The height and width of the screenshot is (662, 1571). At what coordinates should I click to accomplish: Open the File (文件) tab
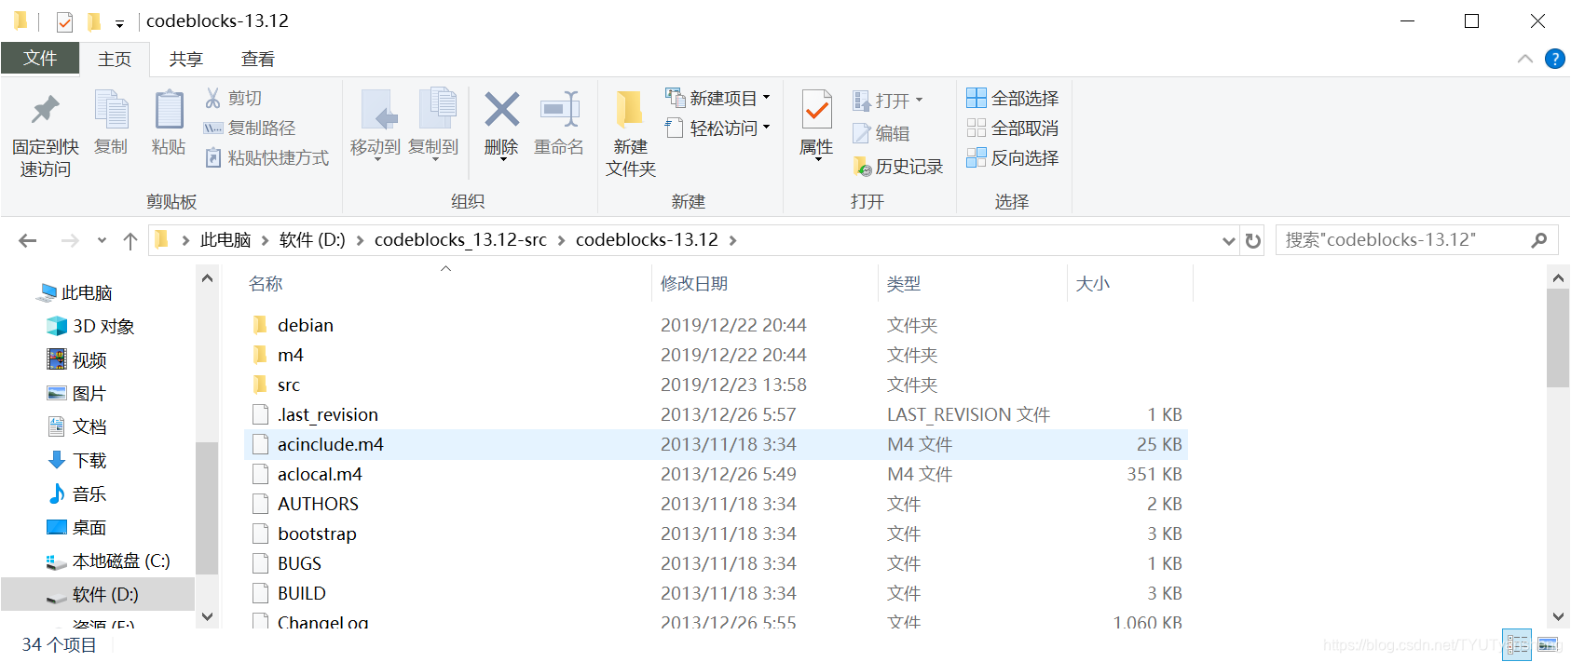click(40, 58)
